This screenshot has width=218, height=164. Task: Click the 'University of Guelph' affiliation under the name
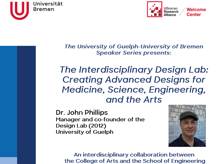(85, 132)
